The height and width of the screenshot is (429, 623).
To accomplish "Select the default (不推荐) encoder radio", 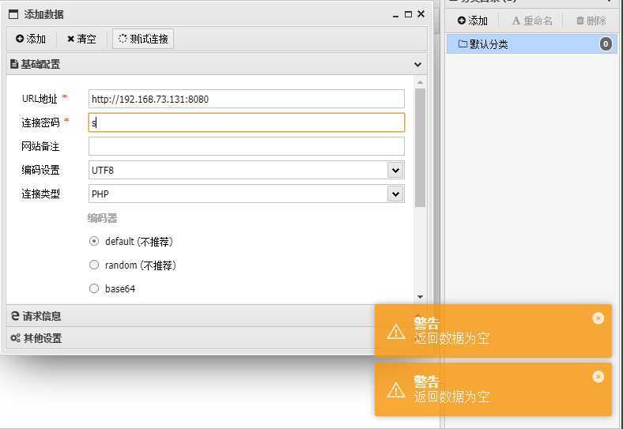I will [94, 241].
